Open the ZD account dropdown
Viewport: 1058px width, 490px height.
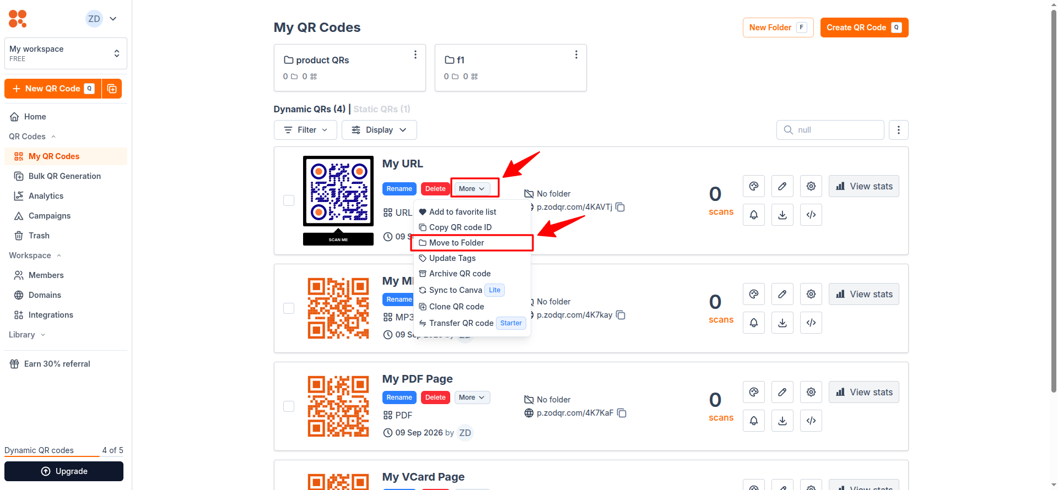[x=101, y=19]
